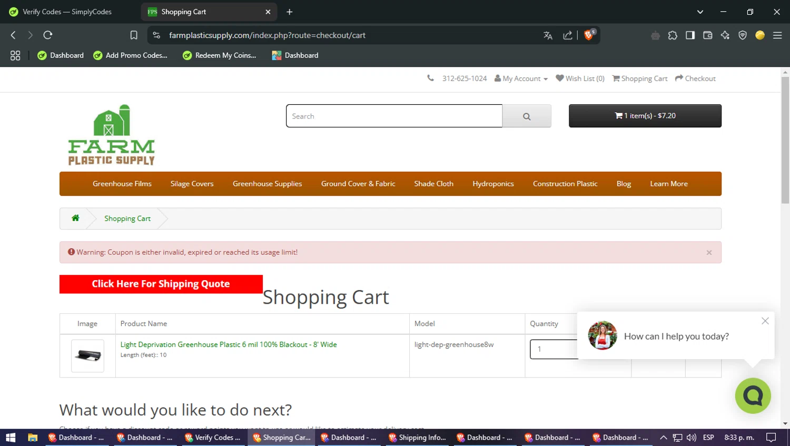Click the Shopping Cart breadcrumb link
This screenshot has height=446, width=790.
(x=127, y=219)
